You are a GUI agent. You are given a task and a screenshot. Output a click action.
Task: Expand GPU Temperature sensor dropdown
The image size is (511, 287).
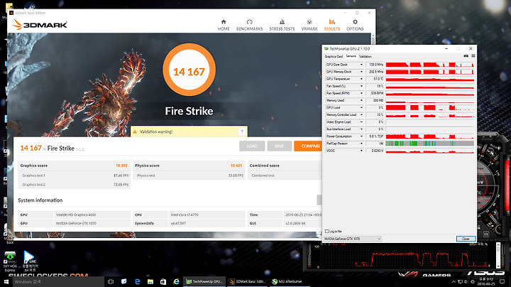click(x=361, y=79)
